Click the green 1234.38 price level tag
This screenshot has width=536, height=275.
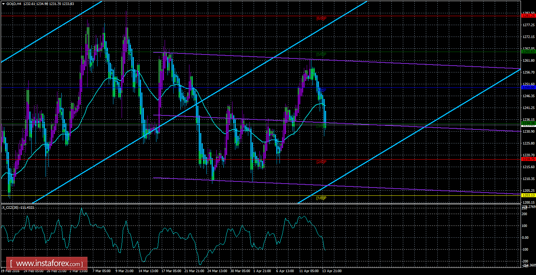(x=528, y=123)
